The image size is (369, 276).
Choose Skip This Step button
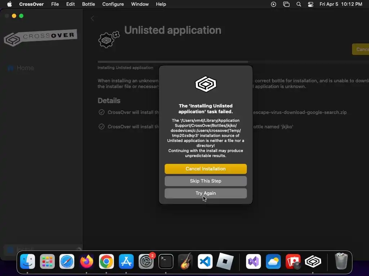(206, 181)
